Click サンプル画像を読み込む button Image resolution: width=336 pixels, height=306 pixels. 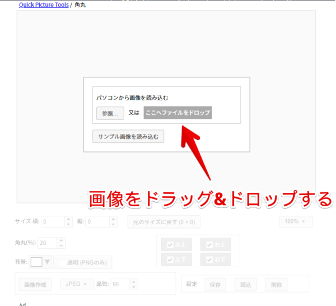click(x=128, y=136)
